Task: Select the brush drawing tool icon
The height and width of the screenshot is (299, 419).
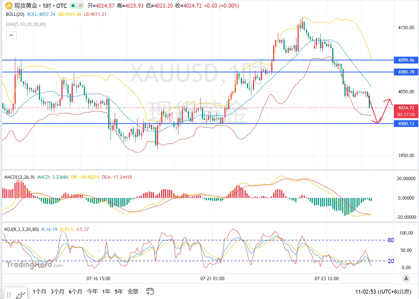Action: click(21, 294)
